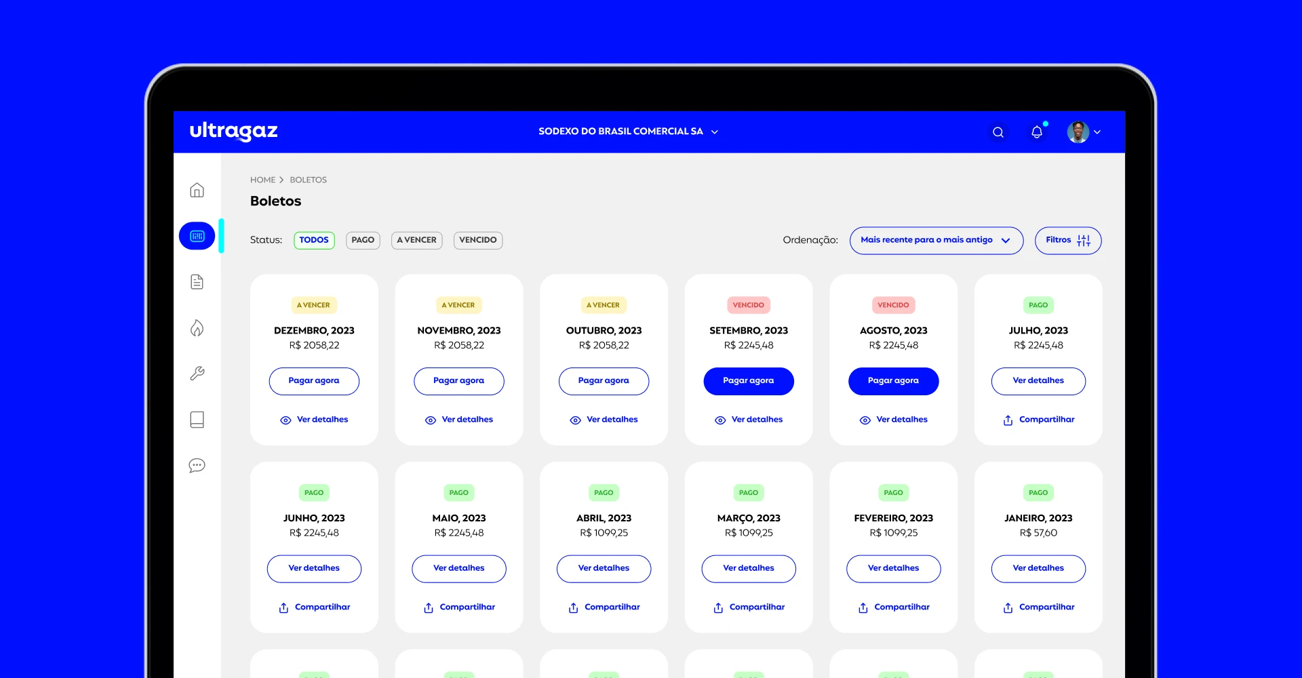This screenshot has width=1302, height=678.
Task: Click the share icon on Março 2023
Action: tap(718, 608)
